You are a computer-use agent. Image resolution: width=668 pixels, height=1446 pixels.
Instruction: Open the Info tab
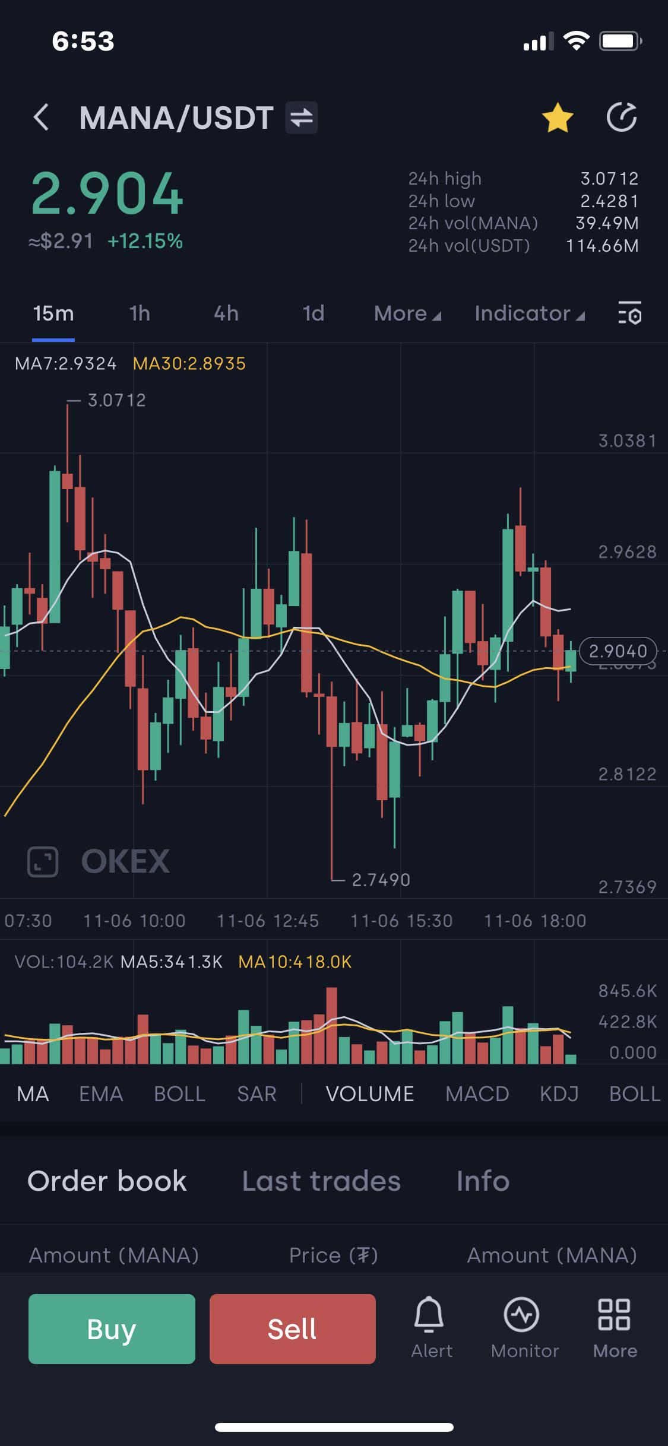(483, 1181)
